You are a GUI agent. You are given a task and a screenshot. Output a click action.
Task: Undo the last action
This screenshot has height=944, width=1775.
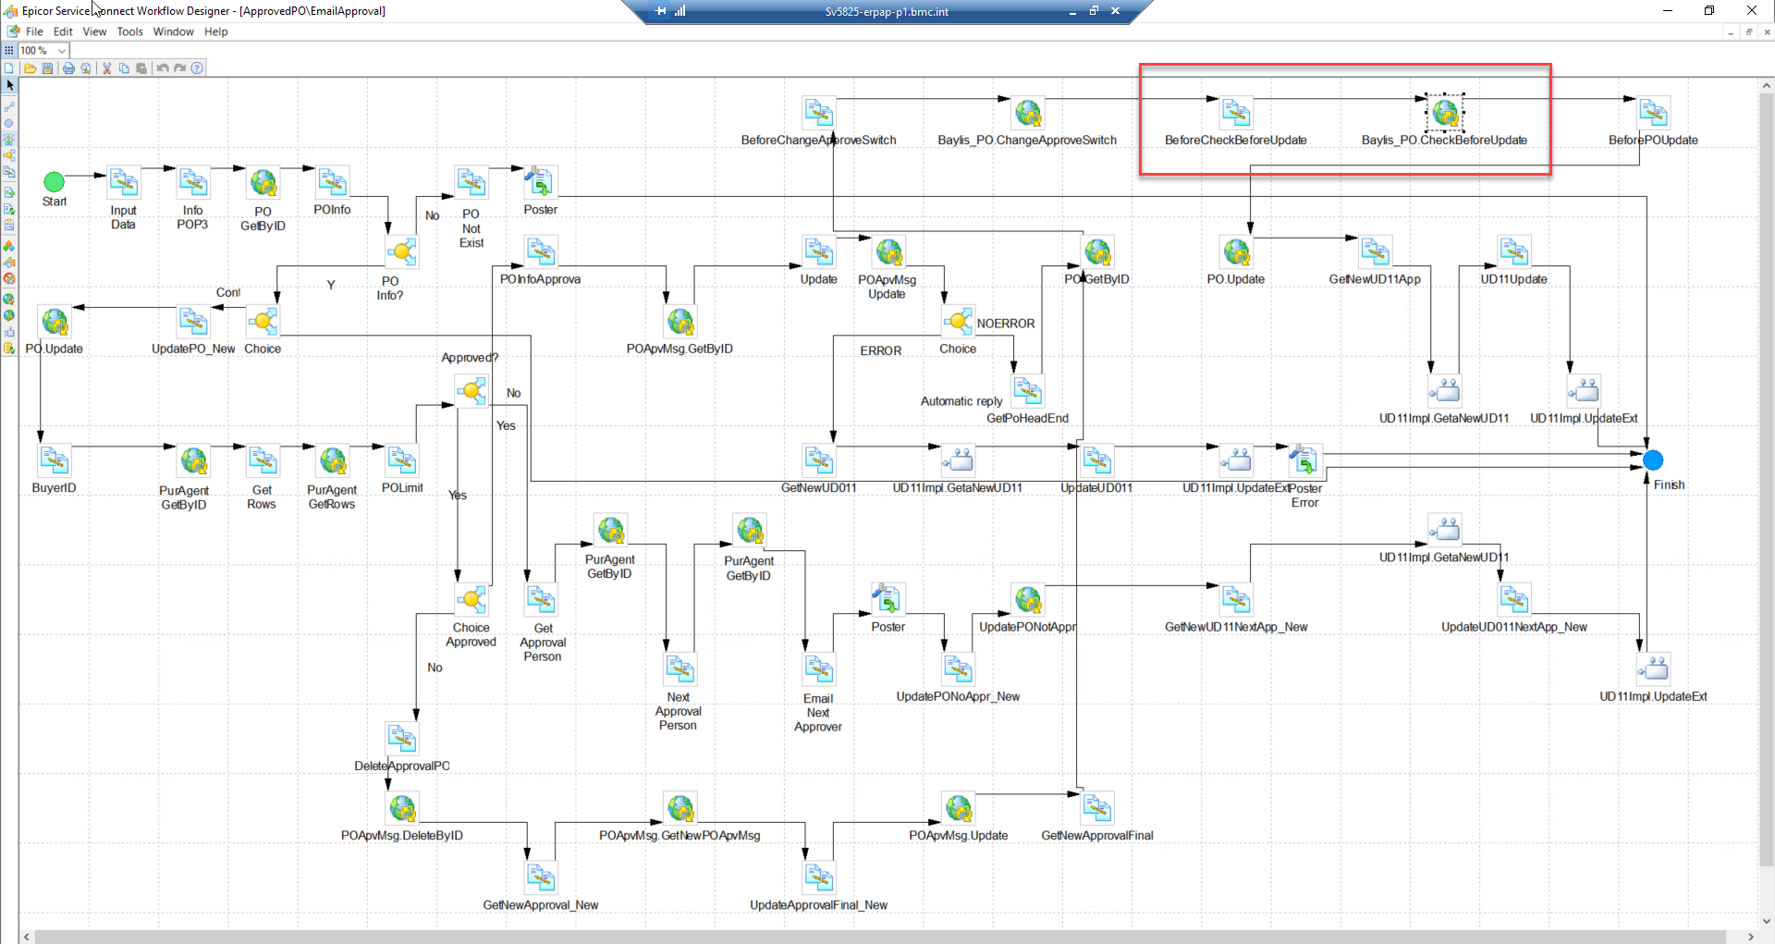tap(163, 68)
